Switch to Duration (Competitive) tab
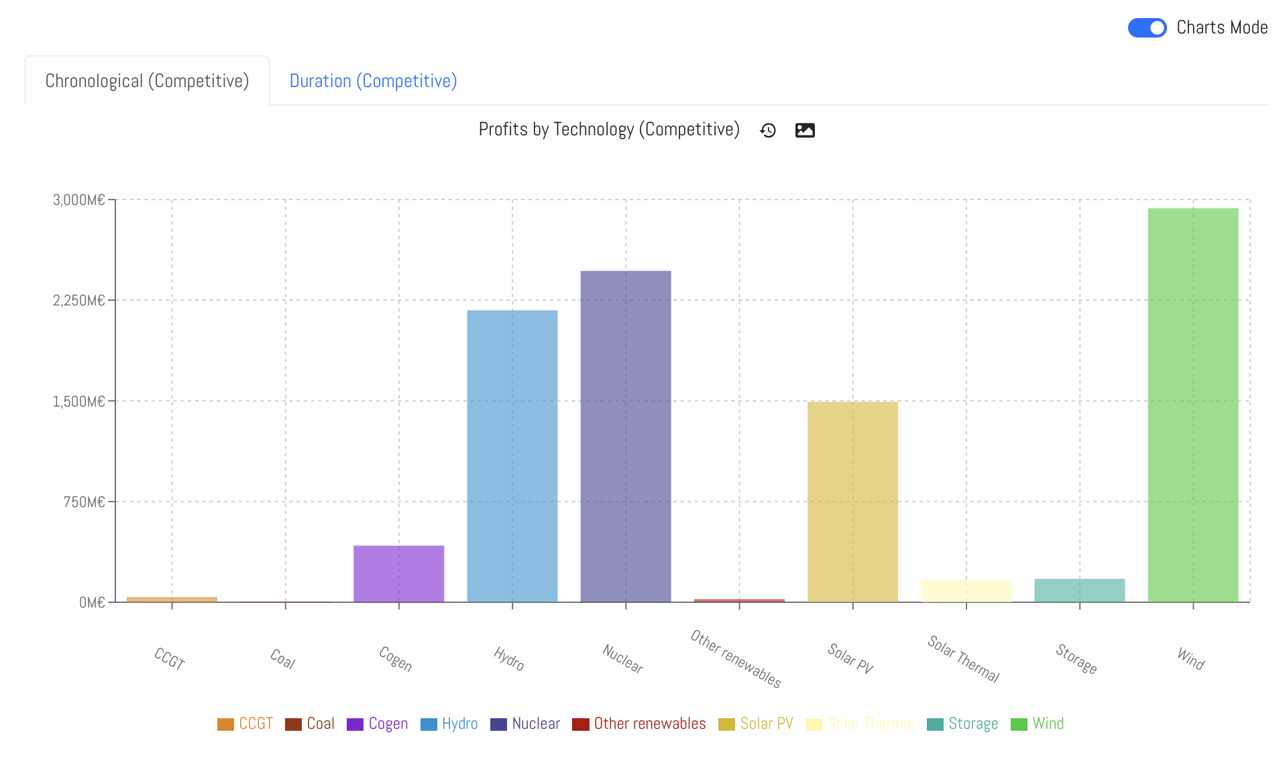The width and height of the screenshot is (1281, 757). click(x=373, y=81)
